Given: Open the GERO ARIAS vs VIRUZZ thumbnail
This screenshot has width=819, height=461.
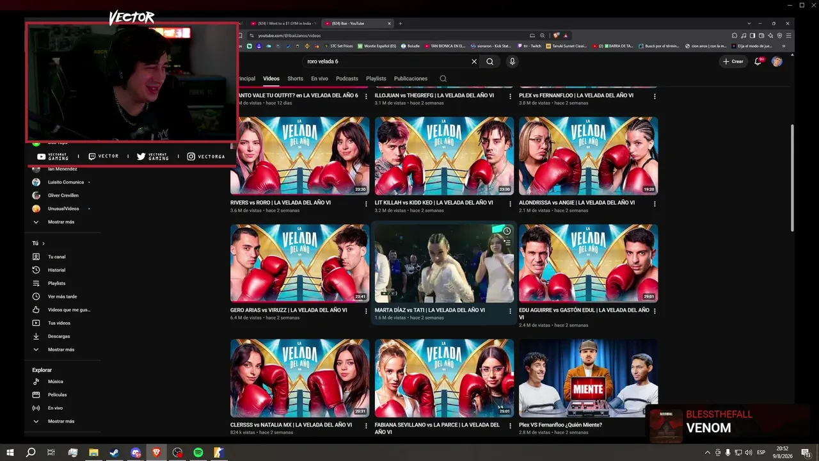Looking at the screenshot, I should pyautogui.click(x=299, y=263).
